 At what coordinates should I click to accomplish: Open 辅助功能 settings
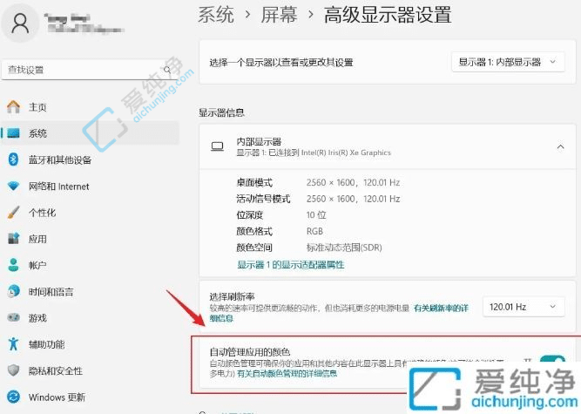tap(47, 344)
